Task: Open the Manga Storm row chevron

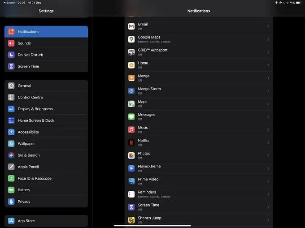Action: [x=268, y=91]
